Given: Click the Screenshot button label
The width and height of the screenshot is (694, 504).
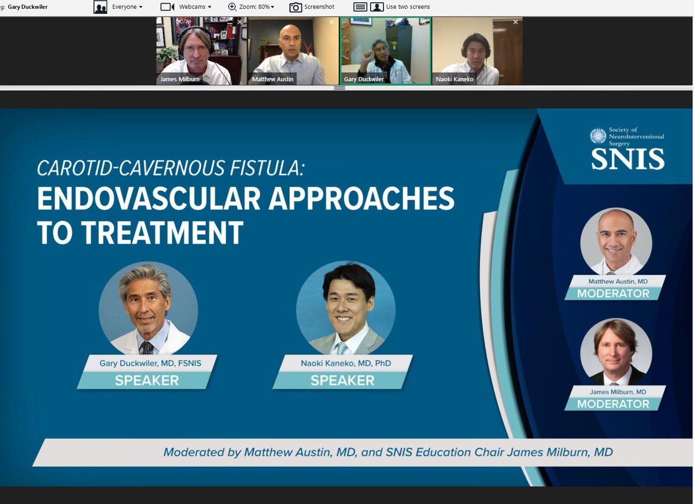Looking at the screenshot, I should click(x=319, y=7).
